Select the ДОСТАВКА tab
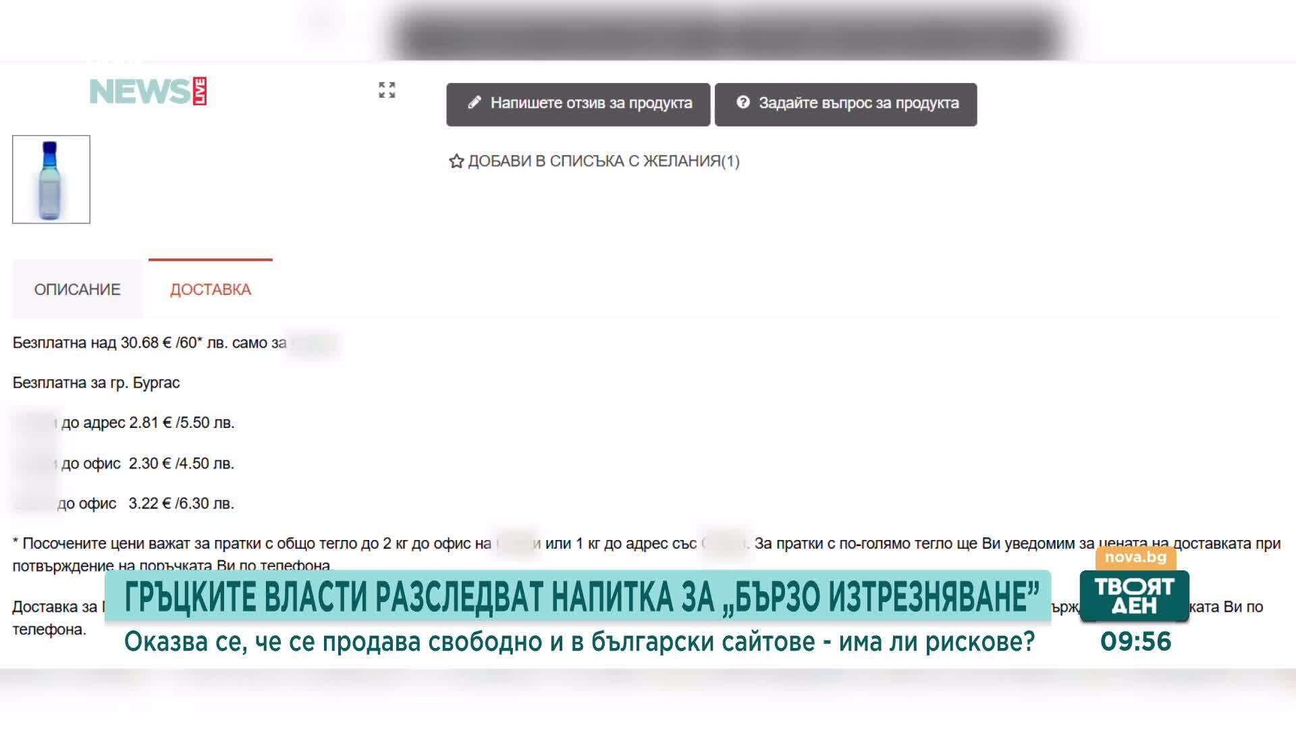 (211, 290)
